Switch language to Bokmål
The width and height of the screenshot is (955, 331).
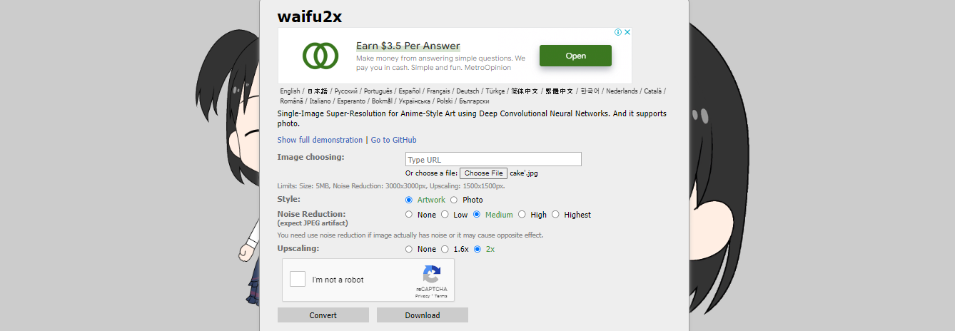tap(382, 101)
